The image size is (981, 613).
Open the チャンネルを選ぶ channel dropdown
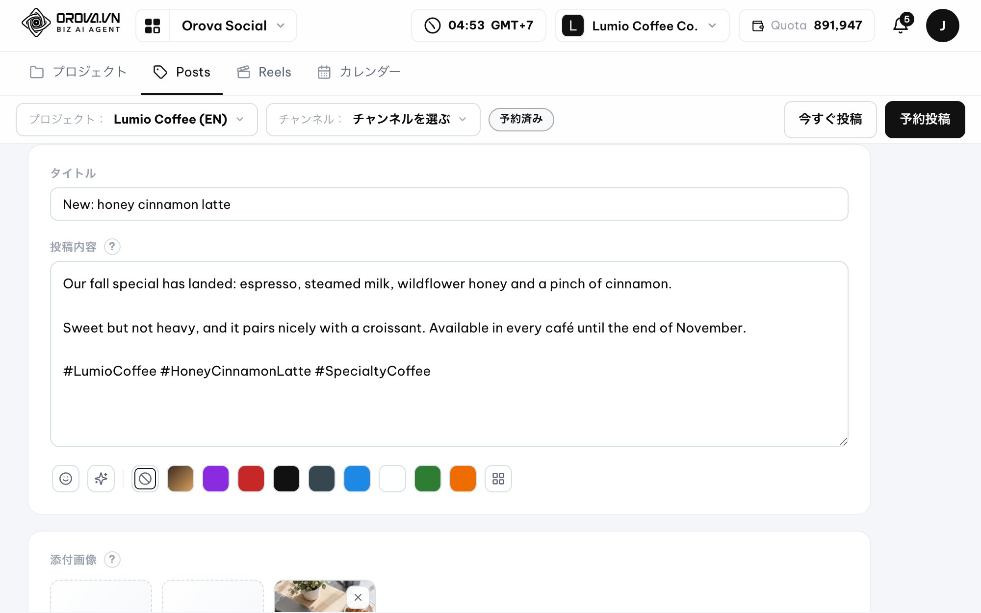point(373,119)
